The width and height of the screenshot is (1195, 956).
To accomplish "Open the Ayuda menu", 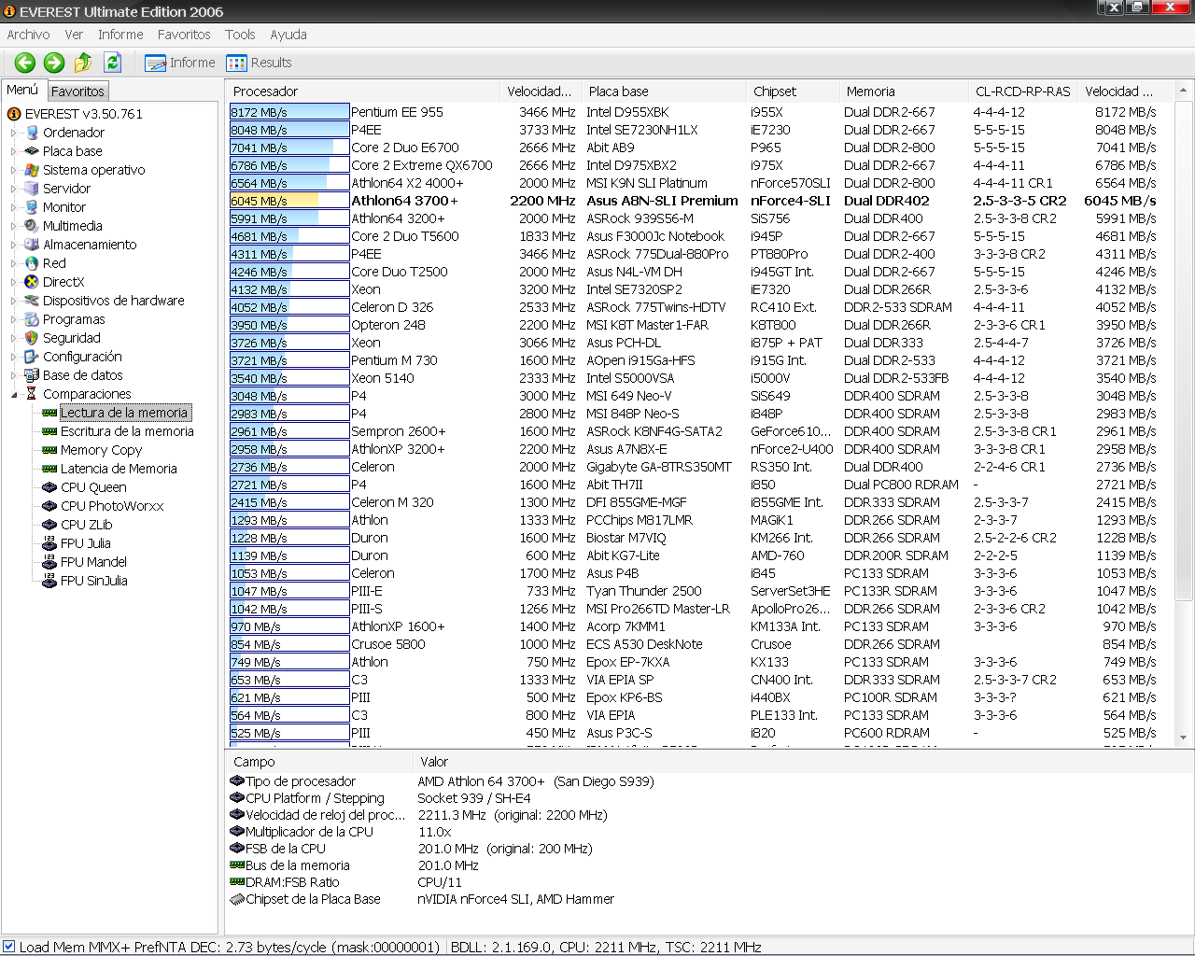I will 288,35.
